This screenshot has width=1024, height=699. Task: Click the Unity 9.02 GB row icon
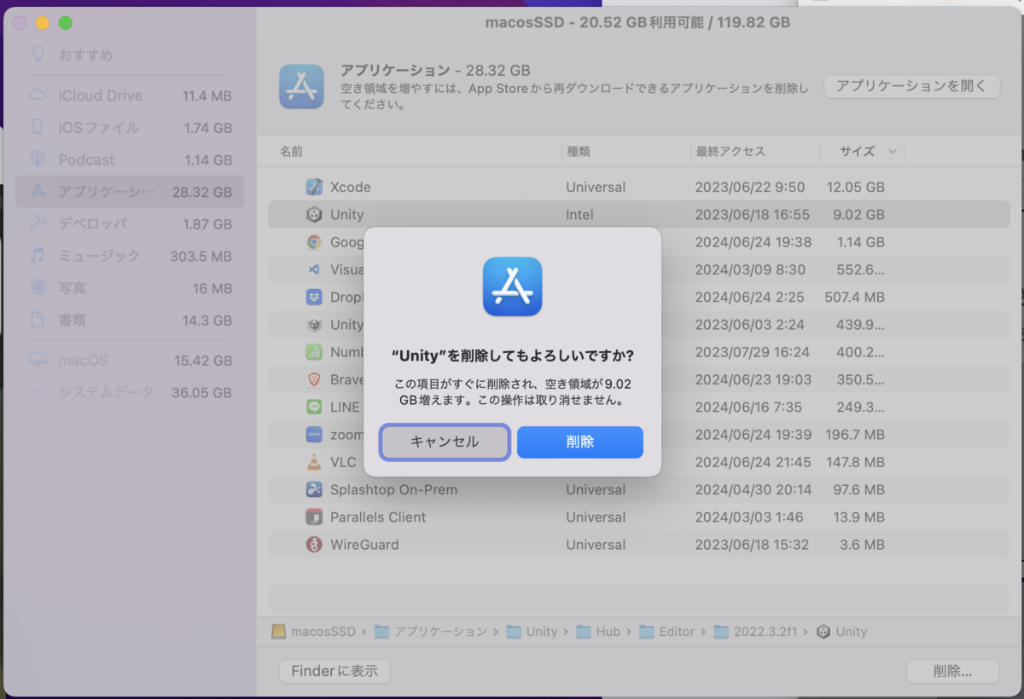tap(315, 215)
